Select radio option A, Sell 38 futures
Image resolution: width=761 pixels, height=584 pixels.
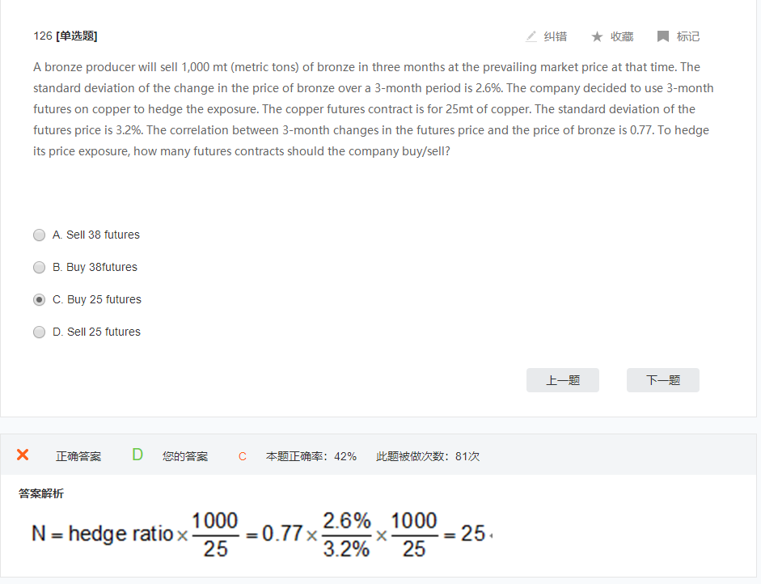tap(39, 235)
